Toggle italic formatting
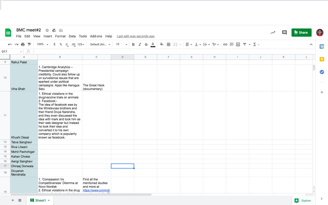328x205 pixels. 140,44
